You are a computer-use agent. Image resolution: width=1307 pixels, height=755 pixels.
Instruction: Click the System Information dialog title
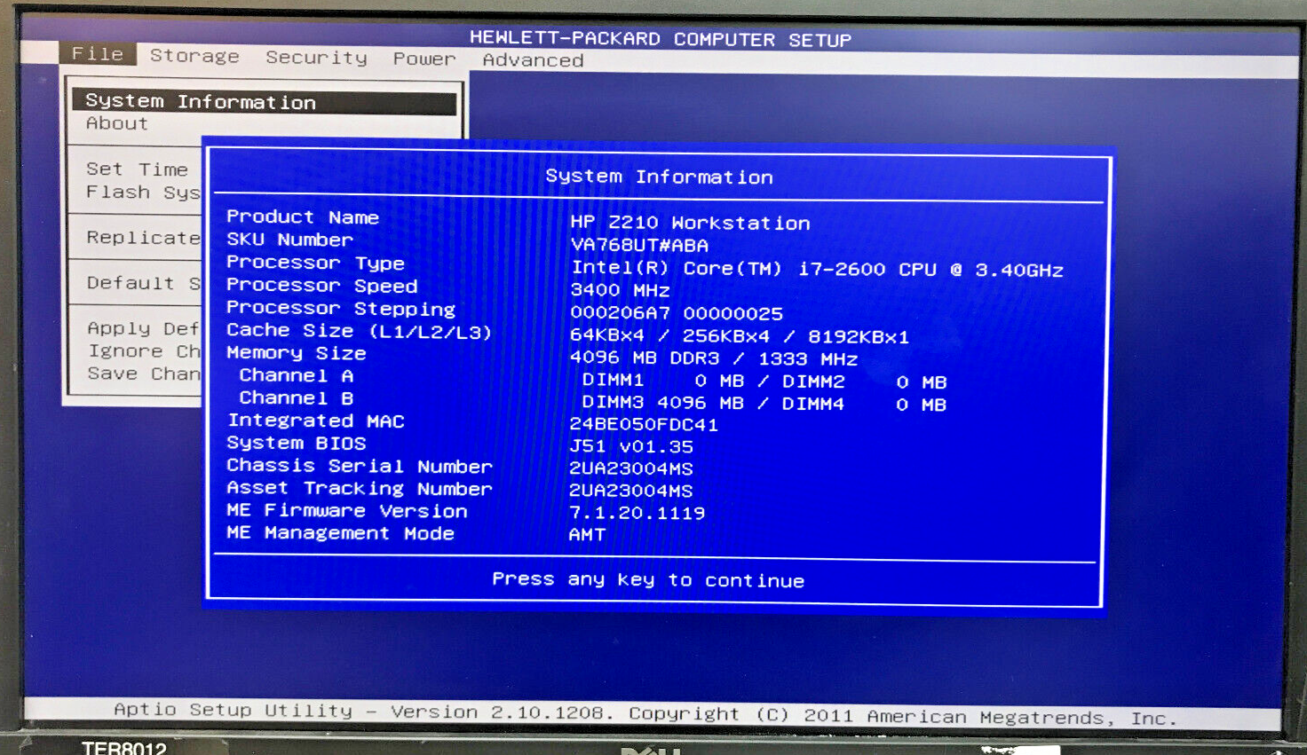point(659,177)
